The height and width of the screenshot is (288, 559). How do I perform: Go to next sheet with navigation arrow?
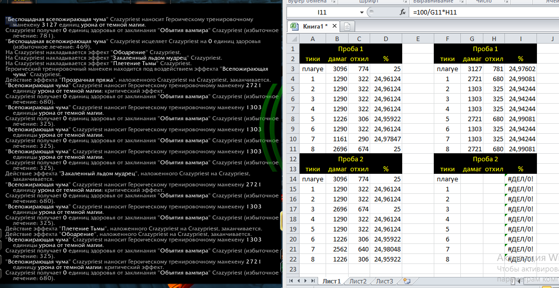(x=305, y=281)
